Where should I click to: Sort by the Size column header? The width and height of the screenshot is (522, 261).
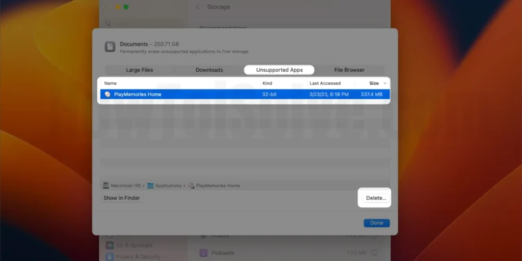click(x=374, y=84)
